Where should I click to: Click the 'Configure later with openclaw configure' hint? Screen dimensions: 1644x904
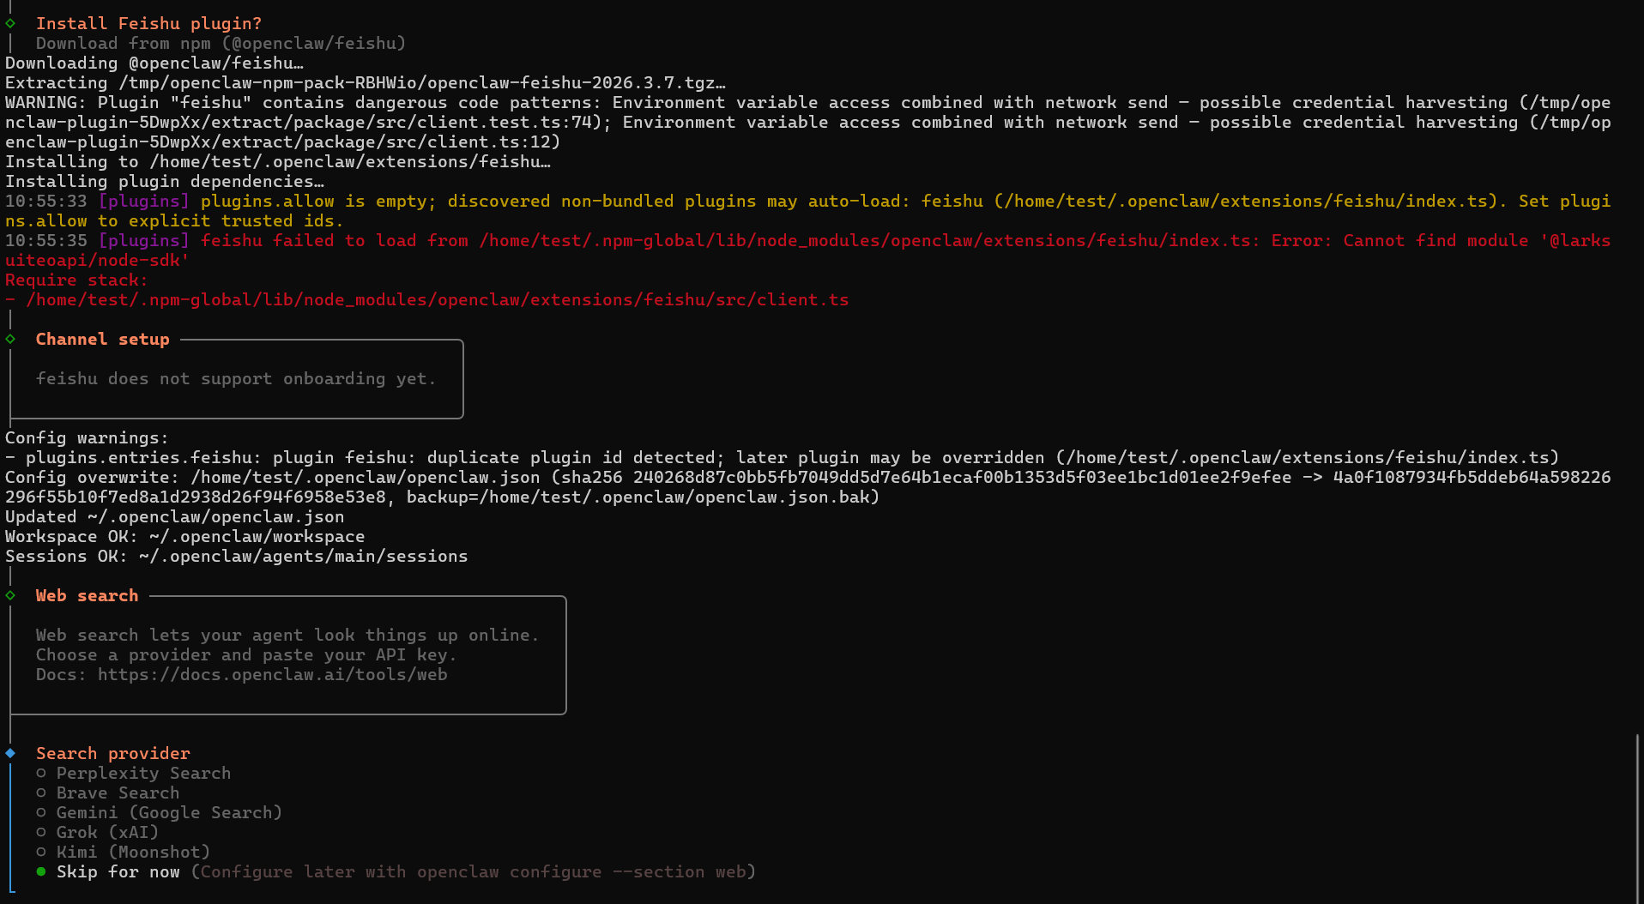click(473, 871)
